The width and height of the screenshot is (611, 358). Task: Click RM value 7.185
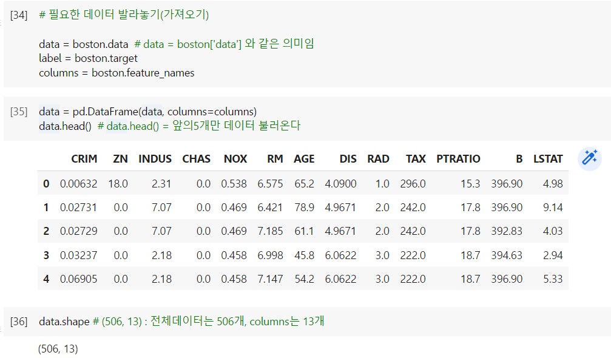(271, 231)
